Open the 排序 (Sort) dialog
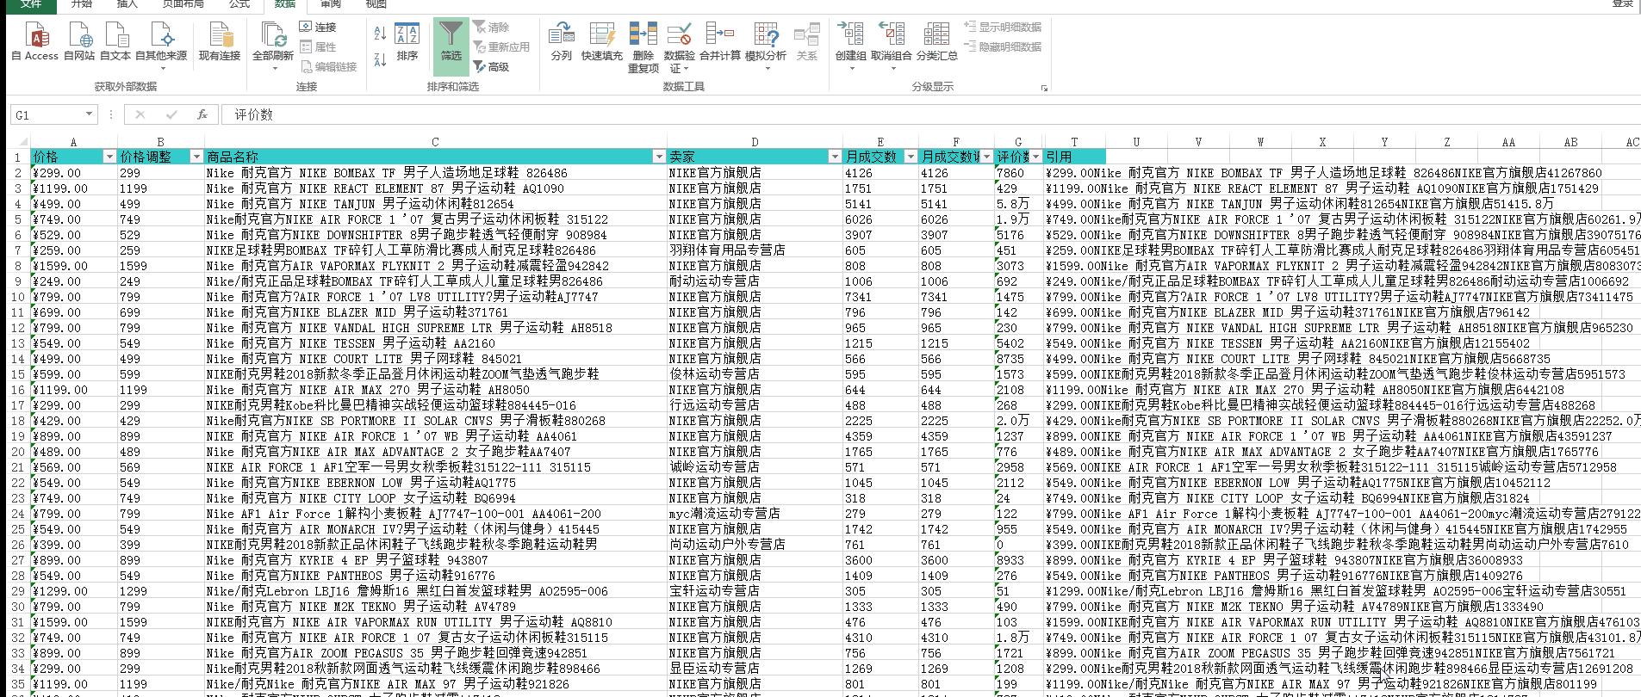The image size is (1641, 697). [407, 41]
